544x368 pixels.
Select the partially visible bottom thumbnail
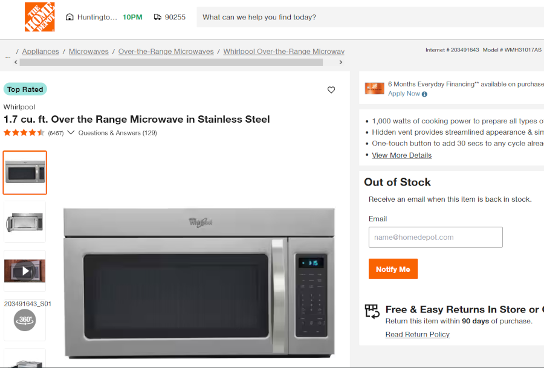click(25, 358)
